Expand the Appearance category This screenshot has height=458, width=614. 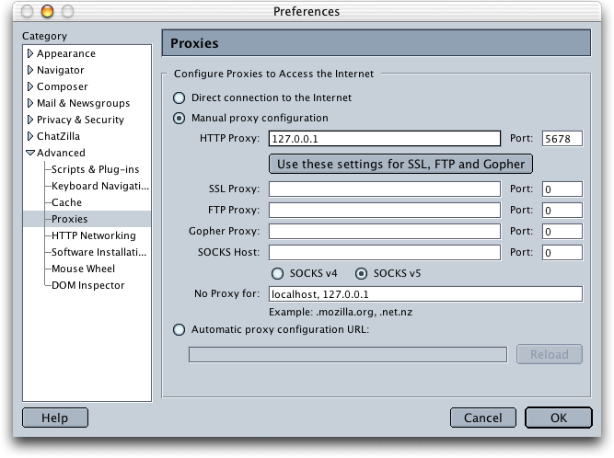[30, 53]
